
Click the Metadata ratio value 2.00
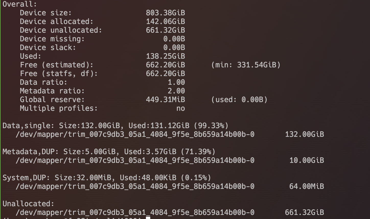point(176,91)
